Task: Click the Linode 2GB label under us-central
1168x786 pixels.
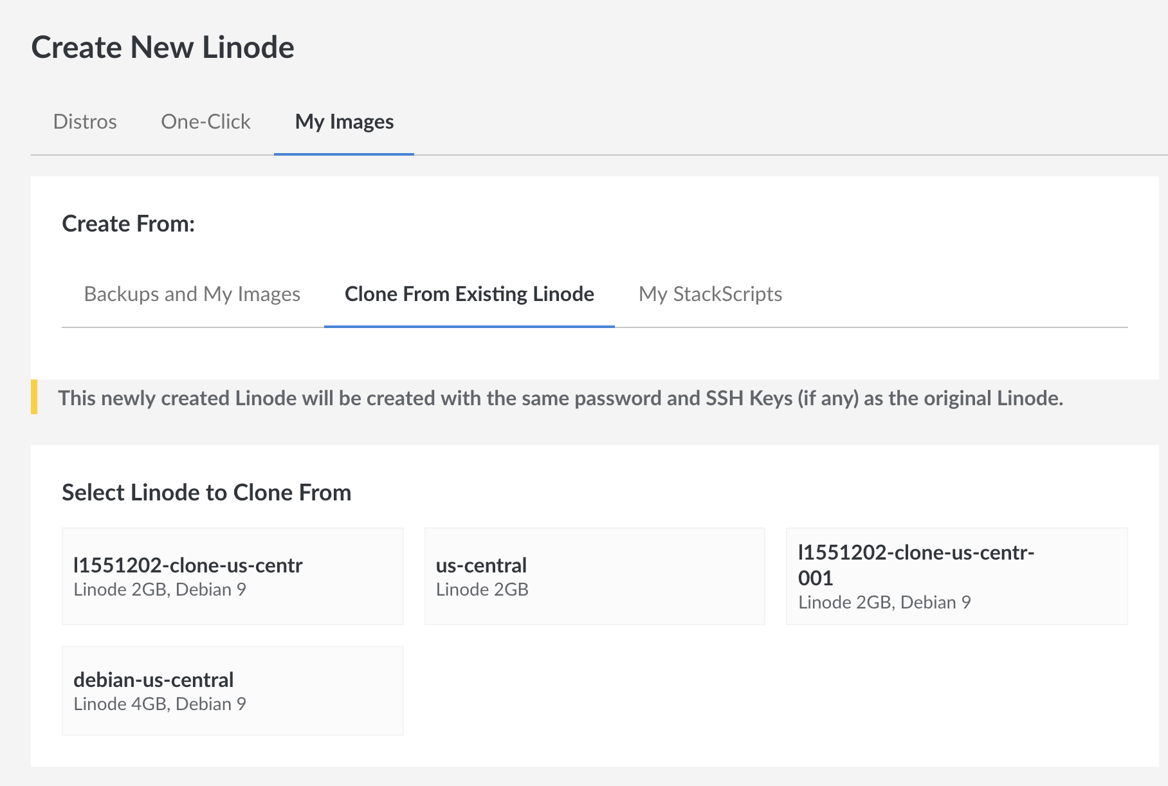Action: (482, 590)
